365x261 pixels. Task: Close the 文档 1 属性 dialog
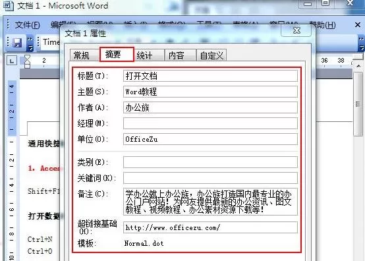pos(296,30)
